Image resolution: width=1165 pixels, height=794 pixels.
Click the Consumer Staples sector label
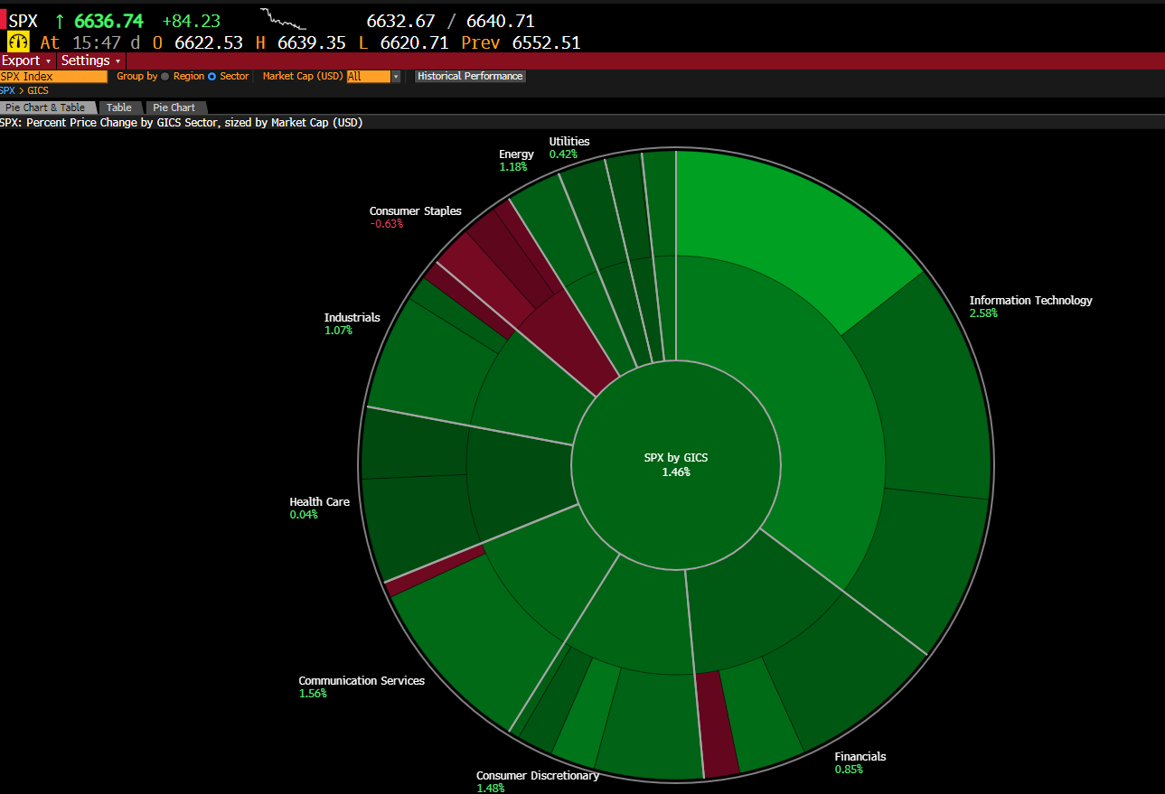click(415, 211)
